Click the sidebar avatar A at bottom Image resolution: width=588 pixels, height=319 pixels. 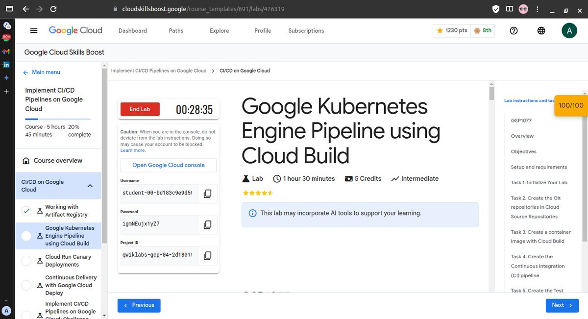point(6,310)
